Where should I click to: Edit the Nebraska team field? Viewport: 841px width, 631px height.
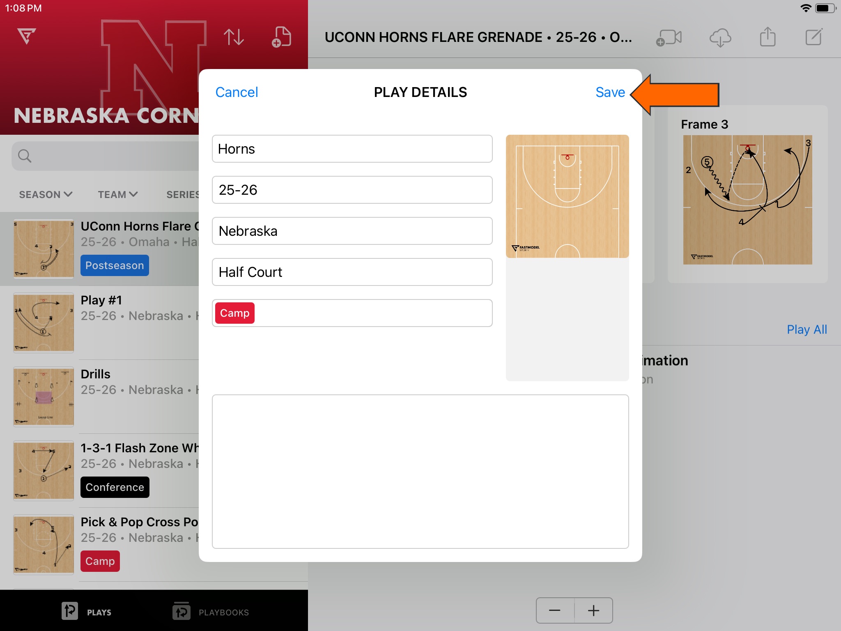tap(352, 231)
